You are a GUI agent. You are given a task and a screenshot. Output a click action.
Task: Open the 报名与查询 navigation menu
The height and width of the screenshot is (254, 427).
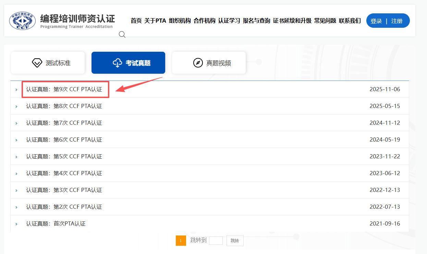(256, 21)
